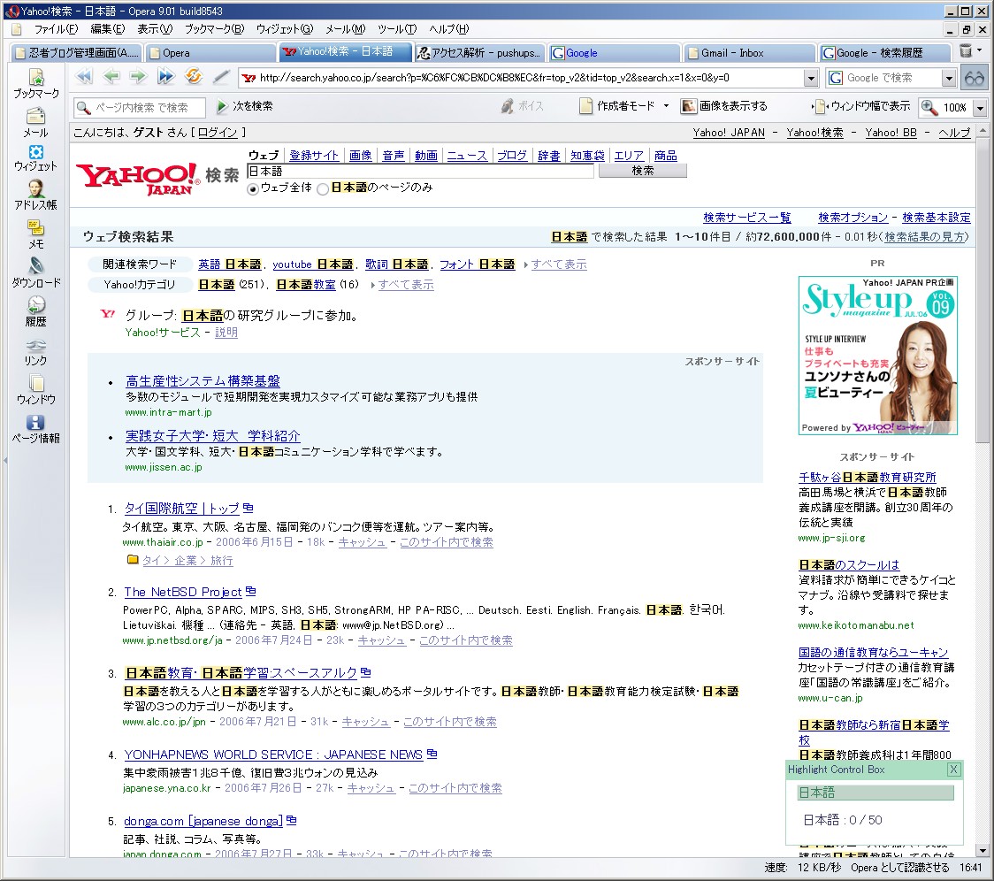Click the Highlight Control Box 日本語 field

point(875,793)
